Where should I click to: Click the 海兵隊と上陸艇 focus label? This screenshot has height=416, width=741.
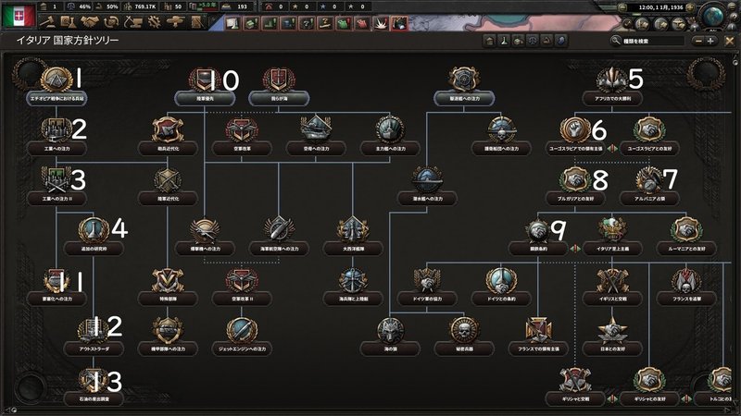353,299
